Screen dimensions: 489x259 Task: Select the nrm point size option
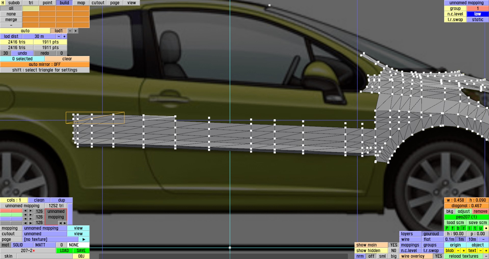point(360,256)
